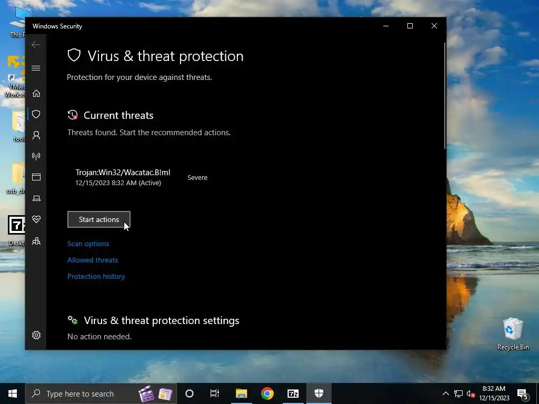Open the Scan options link
The width and height of the screenshot is (539, 404).
pos(88,244)
